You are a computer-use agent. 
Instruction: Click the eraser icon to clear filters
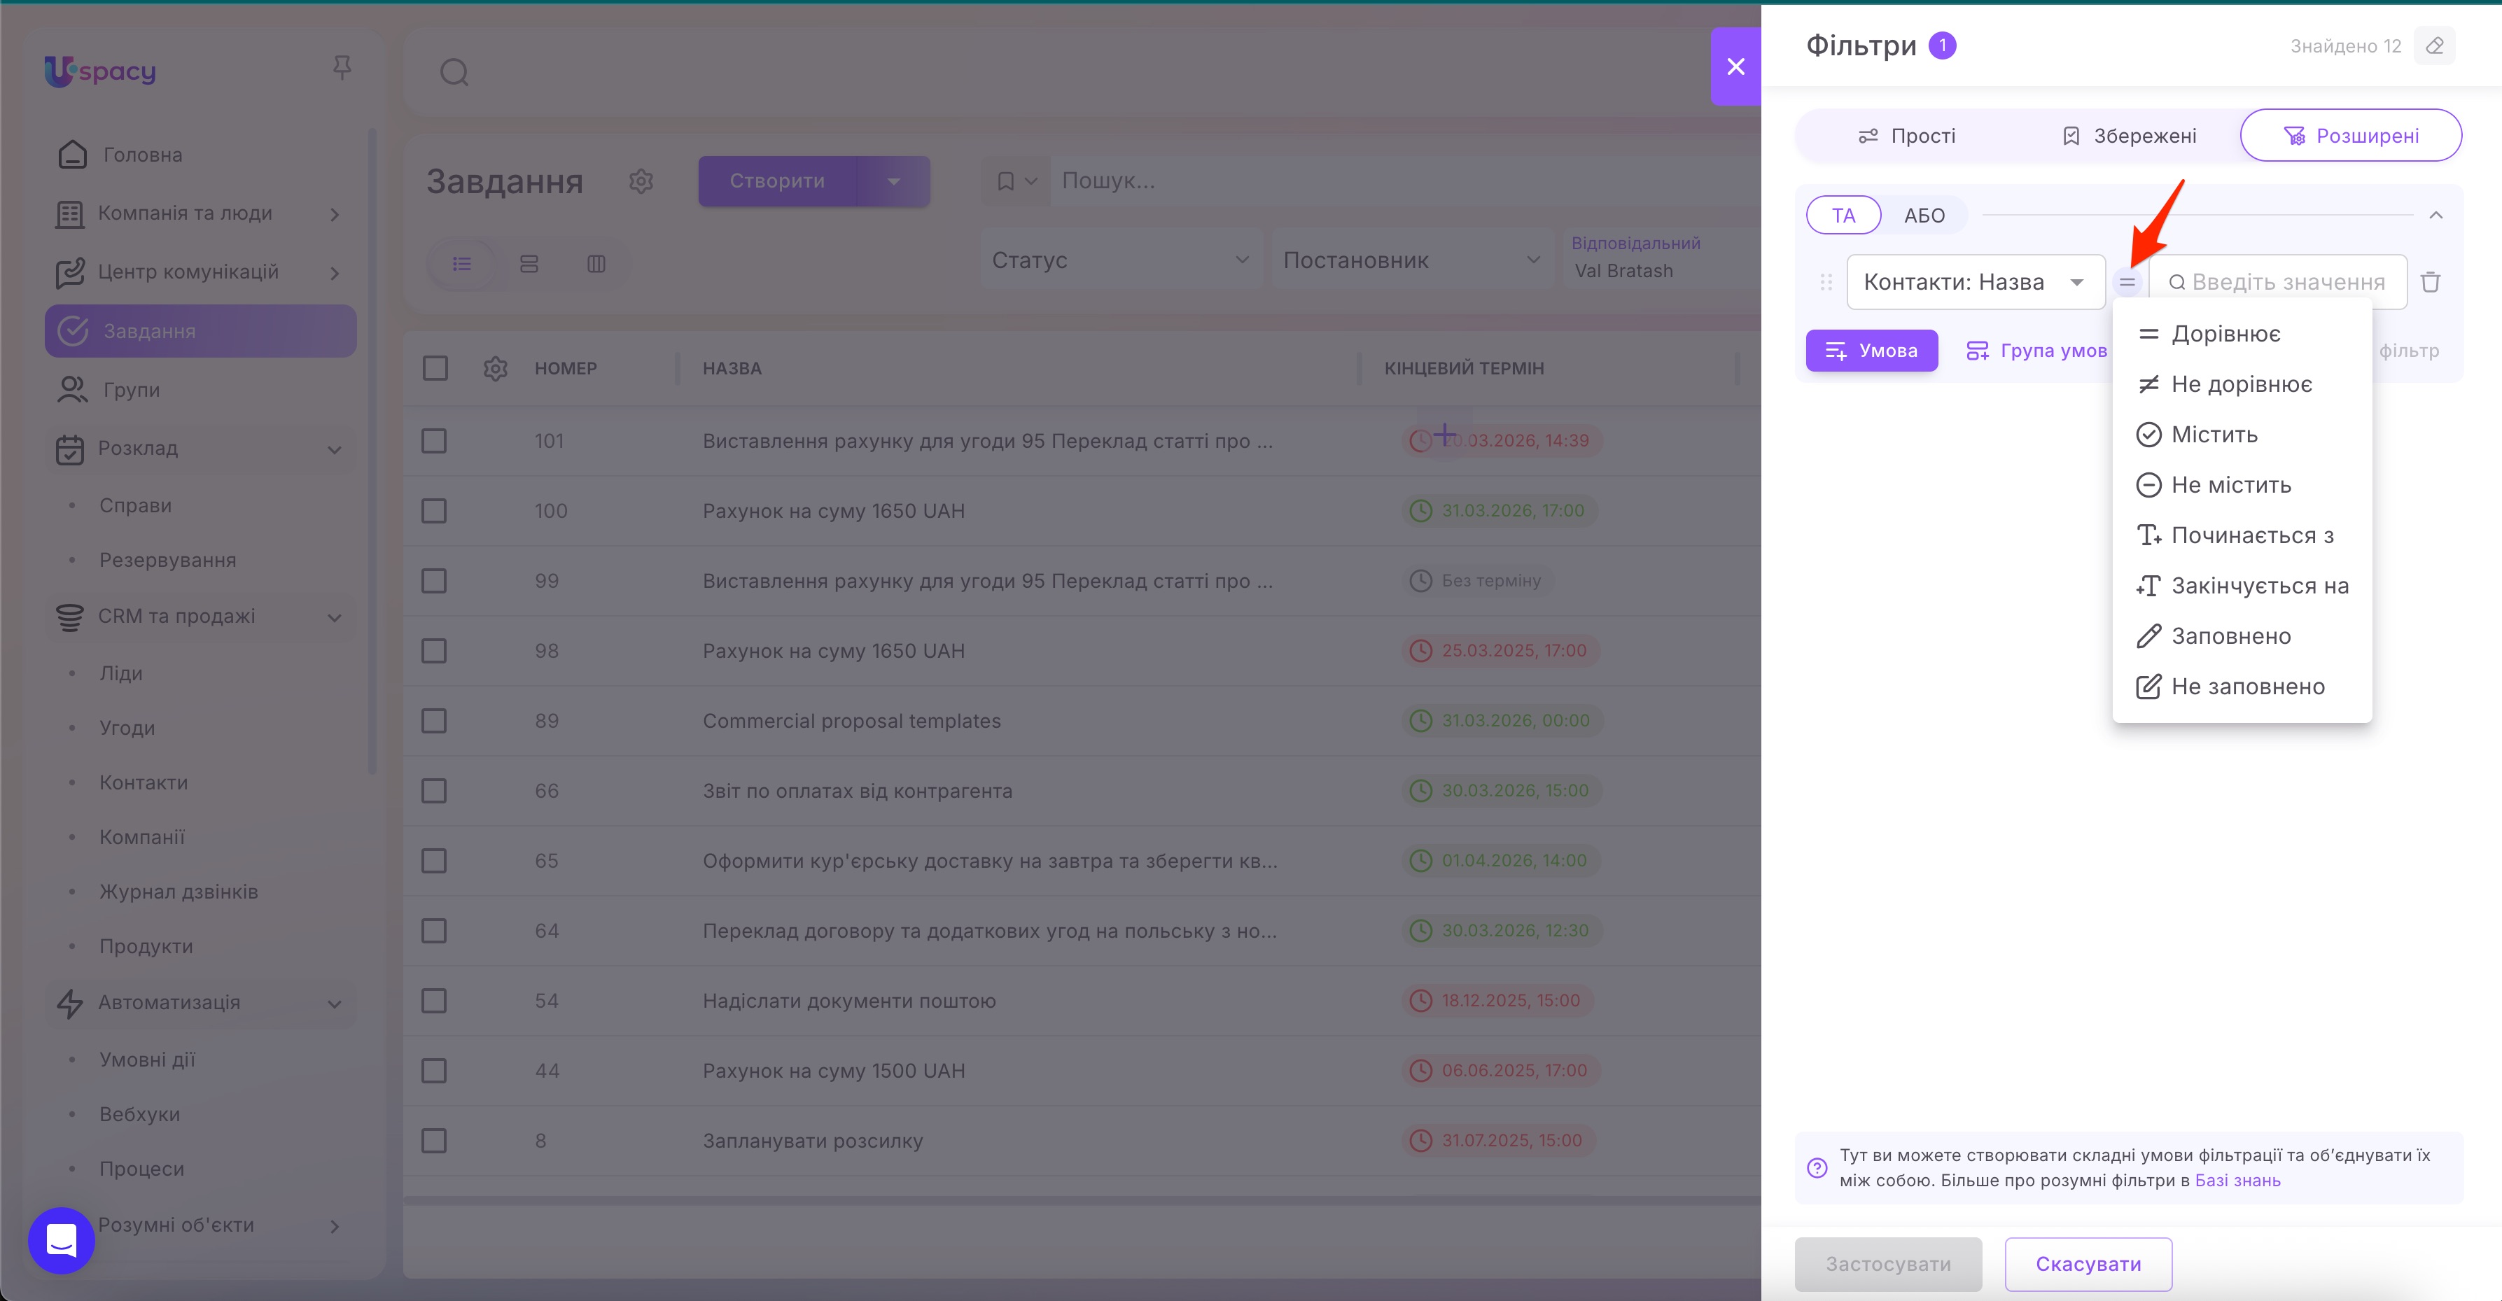[x=2434, y=45]
